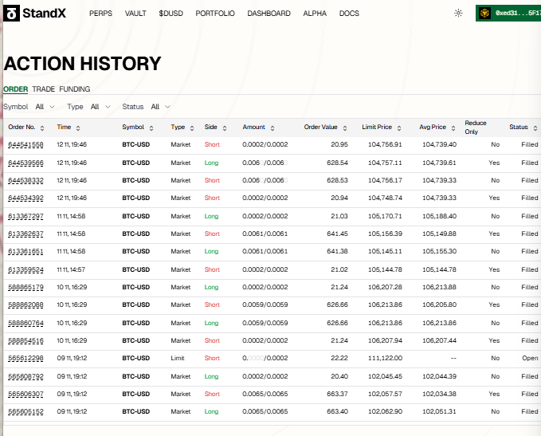Click the StandX logo icon
The width and height of the screenshot is (541, 436).
coord(11,13)
